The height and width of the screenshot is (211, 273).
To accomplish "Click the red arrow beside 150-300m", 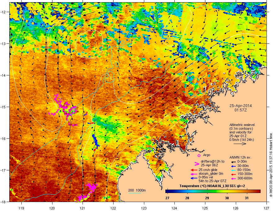I will [x=233, y=174].
